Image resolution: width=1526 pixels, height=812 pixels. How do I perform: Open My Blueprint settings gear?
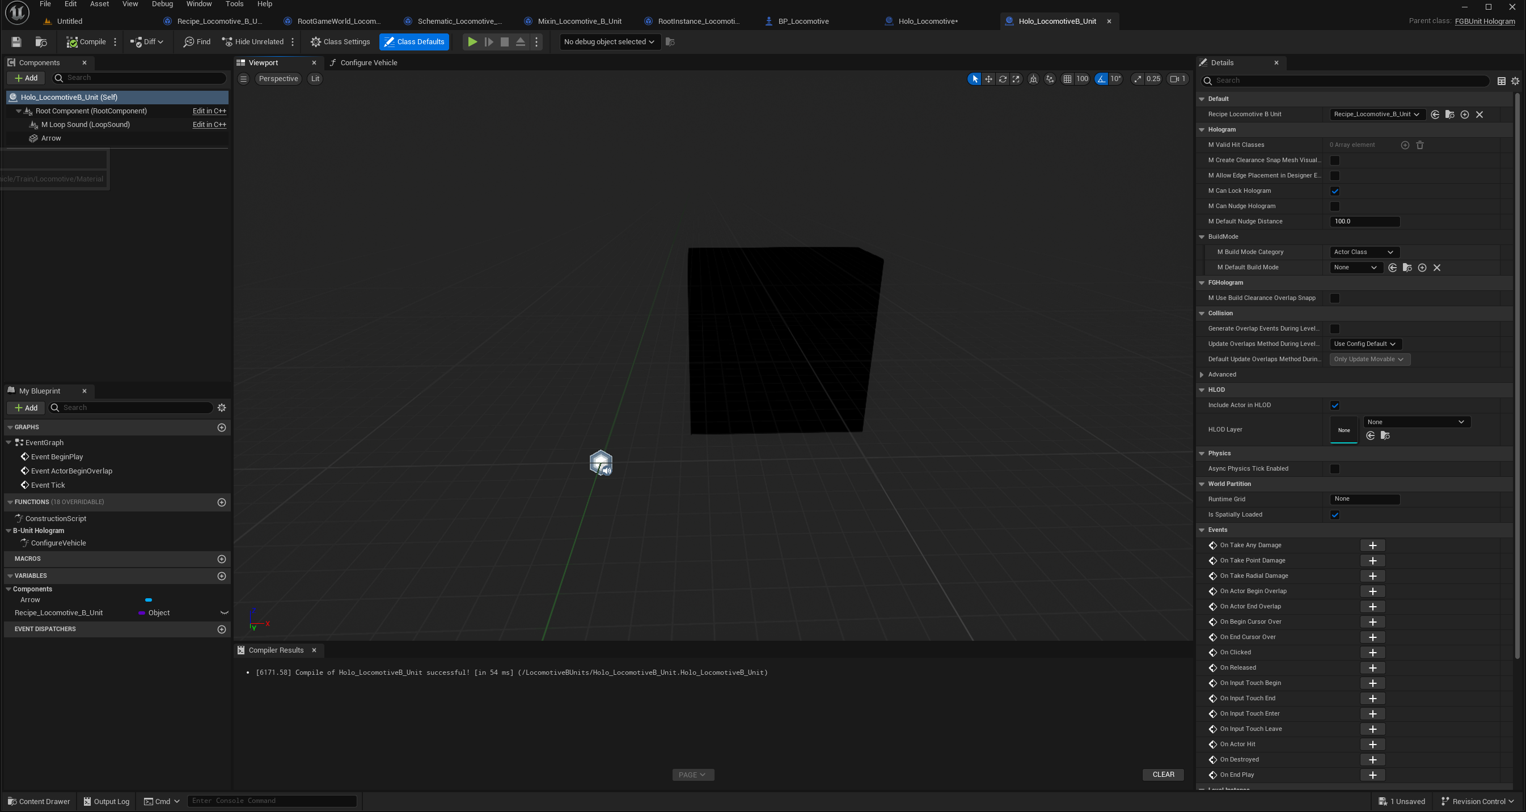click(x=222, y=408)
